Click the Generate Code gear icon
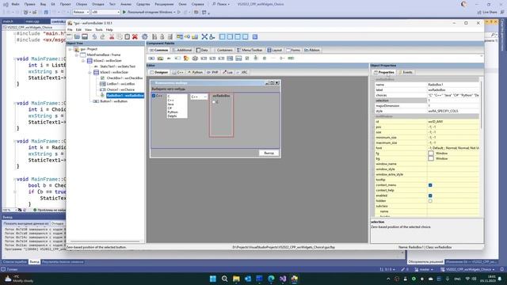This screenshot has width=507, height=285. (145, 37)
